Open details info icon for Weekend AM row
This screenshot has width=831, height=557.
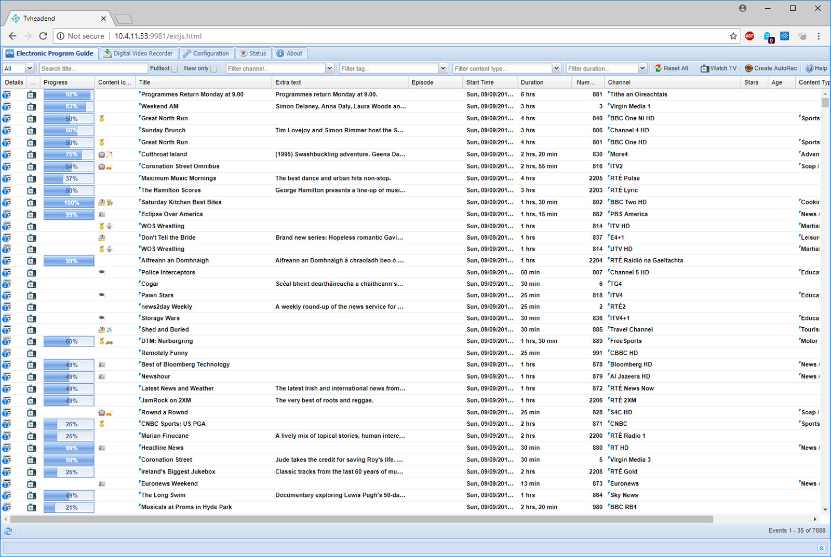click(6, 106)
